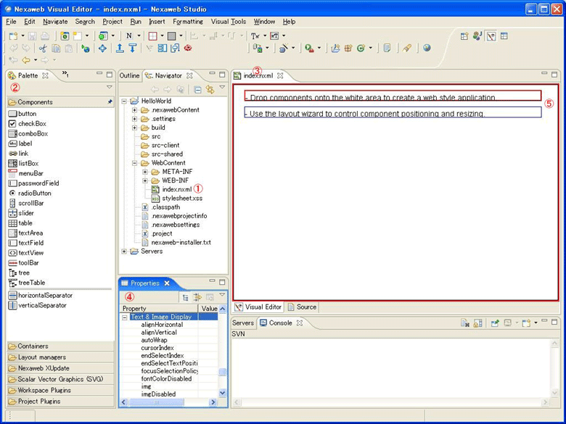Select the menuBar component in the Palette
This screenshot has height=424, width=566.
25,173
